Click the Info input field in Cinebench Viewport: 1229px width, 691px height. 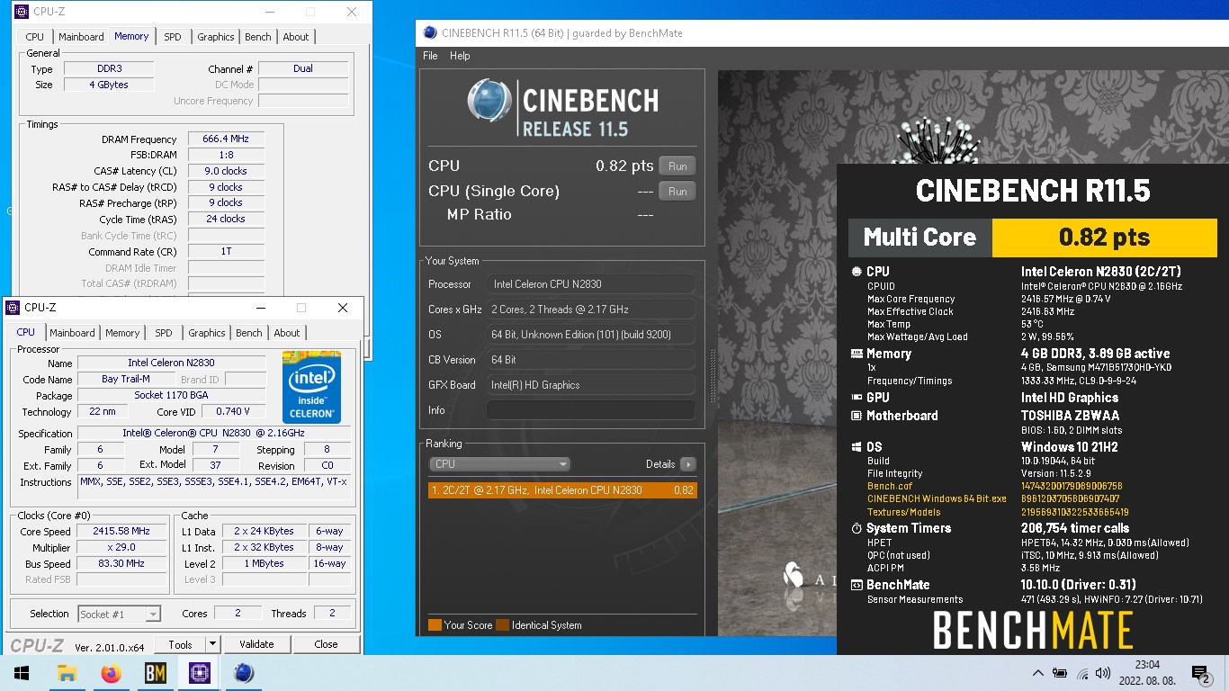click(590, 410)
